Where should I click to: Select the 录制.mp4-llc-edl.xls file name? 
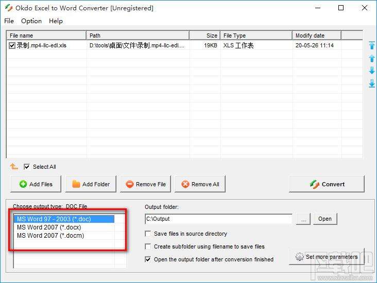(x=41, y=45)
